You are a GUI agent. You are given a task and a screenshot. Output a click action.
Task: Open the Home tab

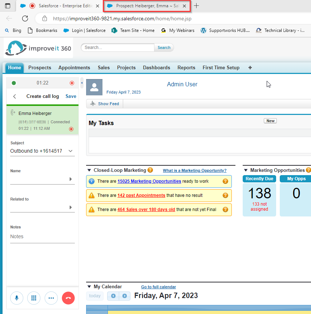click(15, 68)
